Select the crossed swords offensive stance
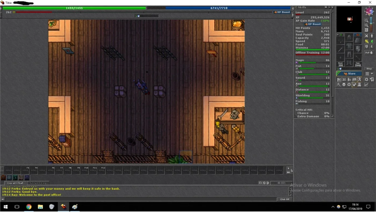This screenshot has height=219, width=376. [366, 36]
